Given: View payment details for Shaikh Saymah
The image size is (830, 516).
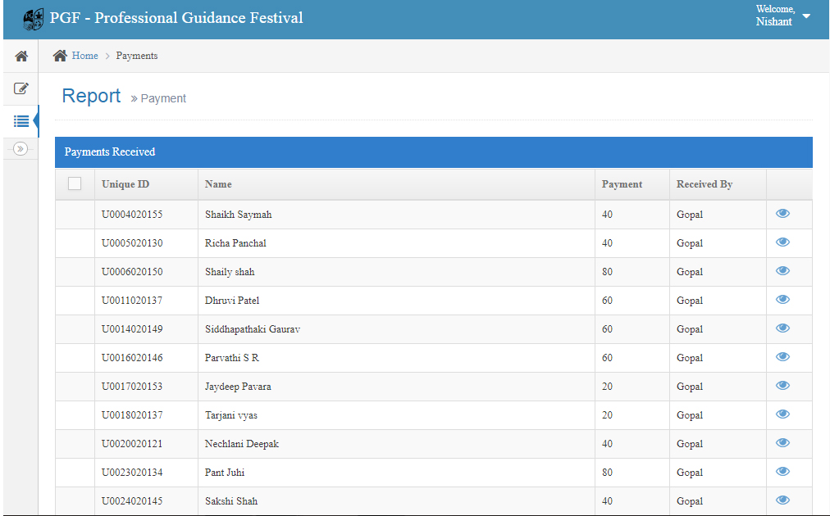Looking at the screenshot, I should coord(783,214).
